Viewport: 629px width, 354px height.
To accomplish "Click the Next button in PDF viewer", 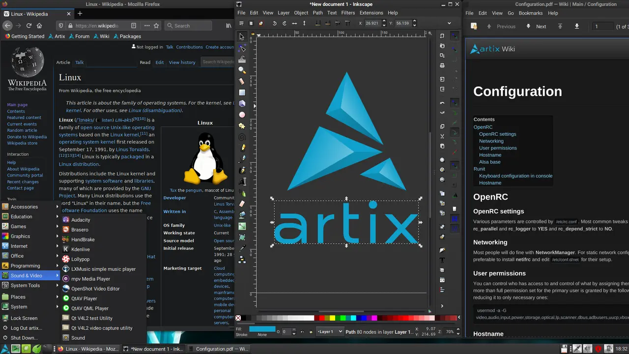I will pyautogui.click(x=536, y=27).
